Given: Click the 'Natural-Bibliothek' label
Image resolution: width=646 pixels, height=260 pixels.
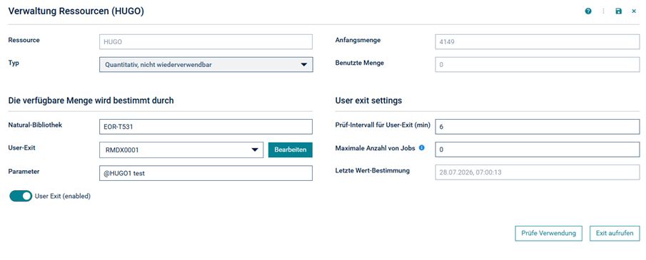Looking at the screenshot, I should tap(35, 125).
